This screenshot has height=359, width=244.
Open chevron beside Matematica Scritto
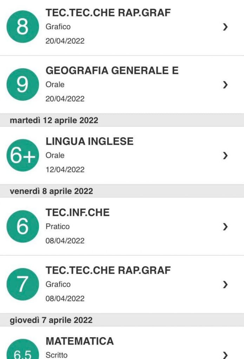tap(225, 355)
